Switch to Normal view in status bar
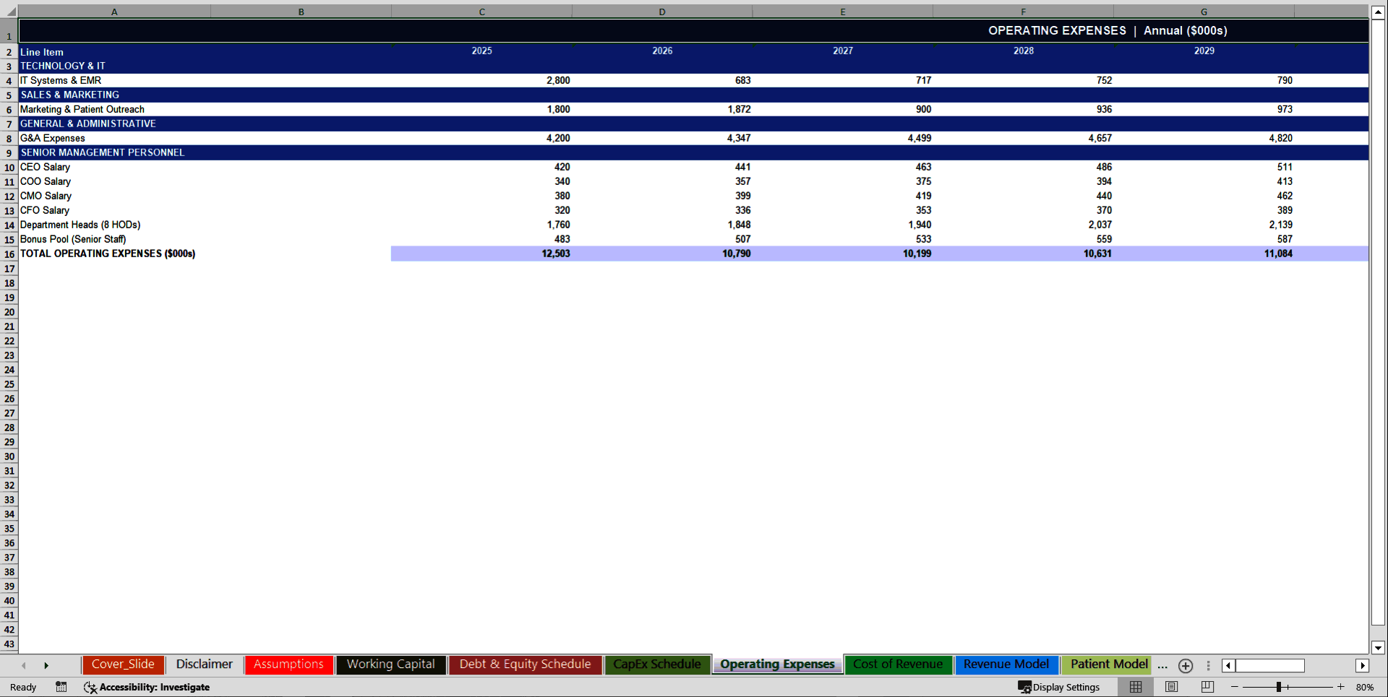The height and width of the screenshot is (697, 1388). [x=1135, y=687]
